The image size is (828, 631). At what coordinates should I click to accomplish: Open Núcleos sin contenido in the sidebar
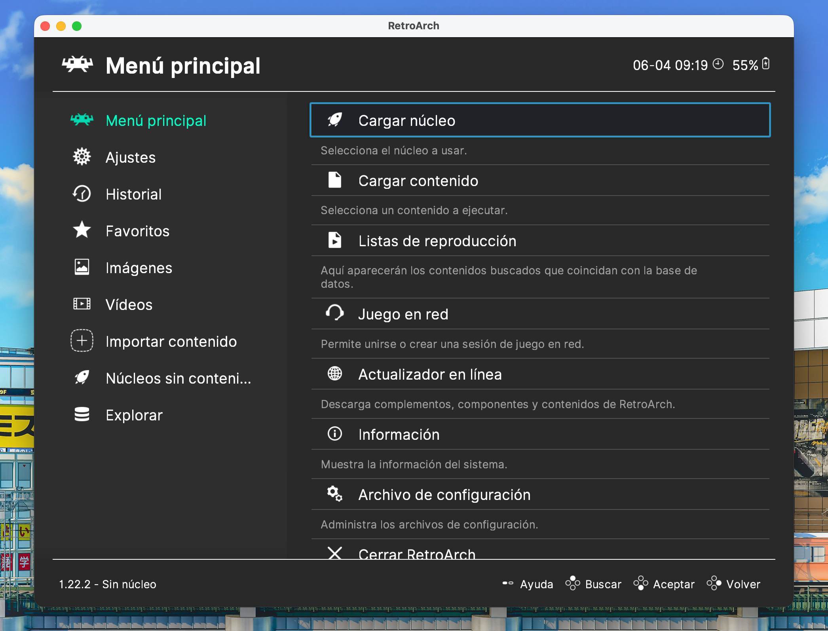tap(178, 378)
